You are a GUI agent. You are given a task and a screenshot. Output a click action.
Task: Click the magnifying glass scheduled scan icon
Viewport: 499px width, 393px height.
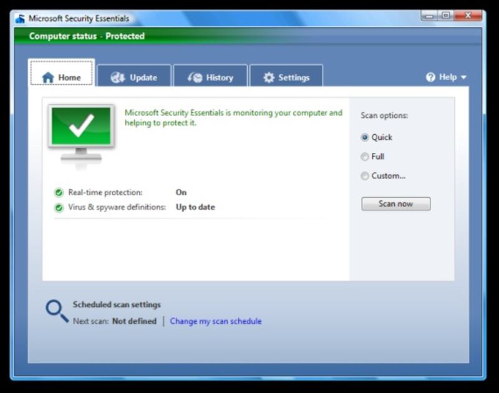pyautogui.click(x=57, y=311)
